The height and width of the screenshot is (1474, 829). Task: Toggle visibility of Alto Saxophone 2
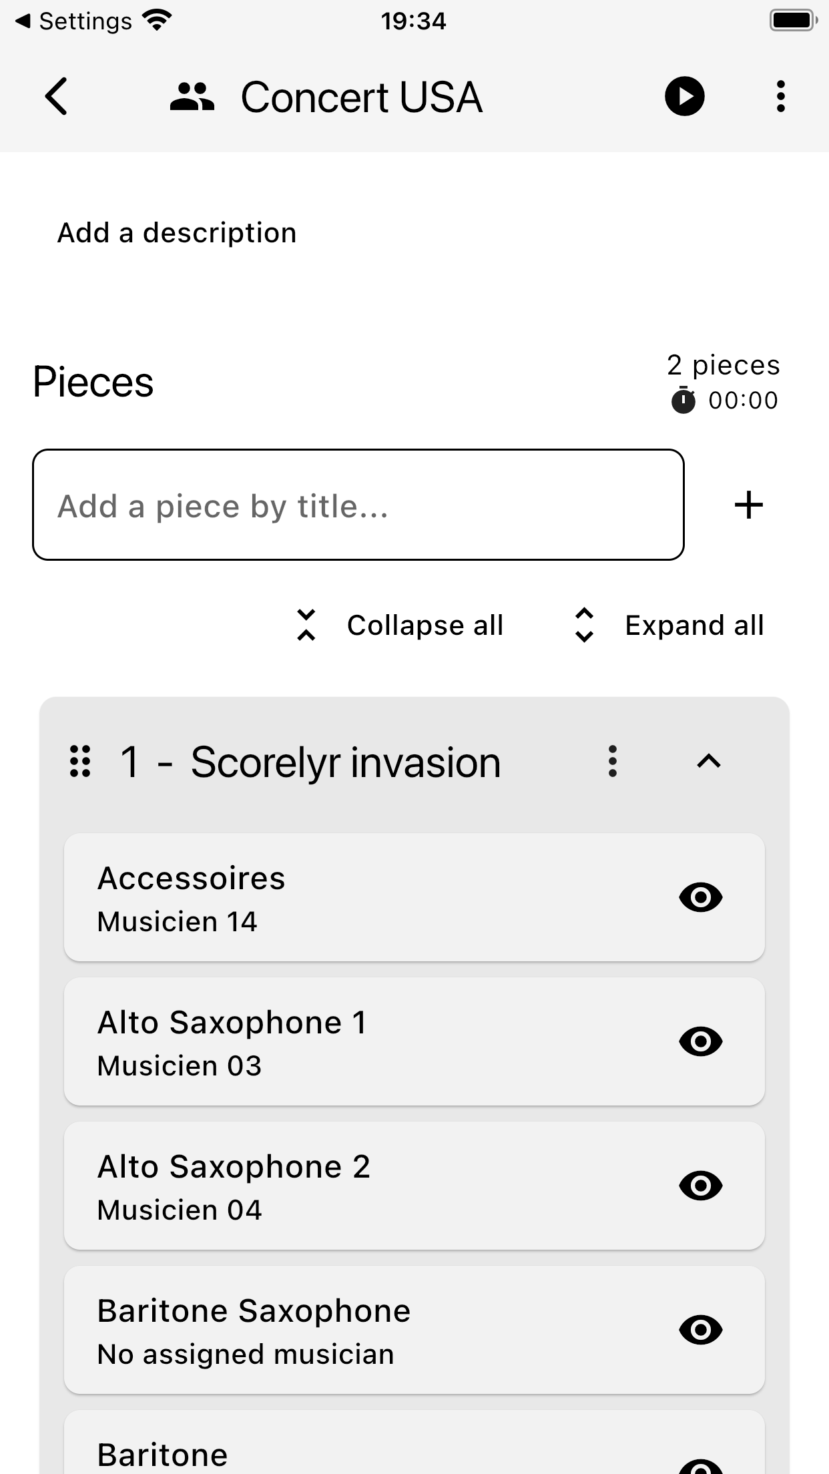pyautogui.click(x=701, y=1186)
